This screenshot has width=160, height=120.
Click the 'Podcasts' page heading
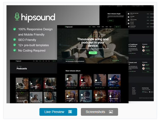[x=22, y=69]
